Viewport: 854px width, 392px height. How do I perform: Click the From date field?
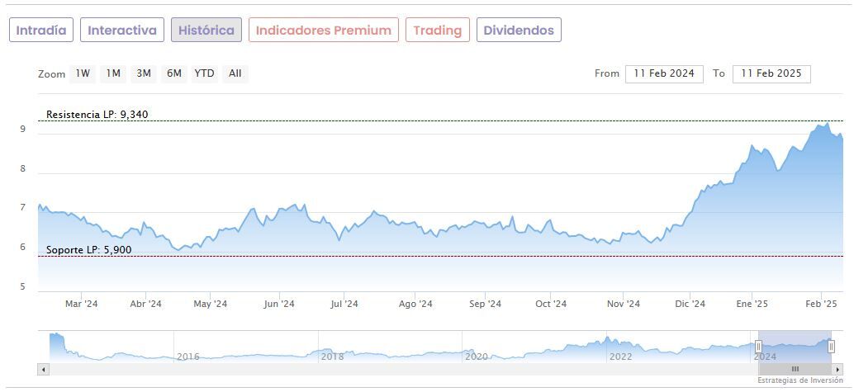point(664,73)
